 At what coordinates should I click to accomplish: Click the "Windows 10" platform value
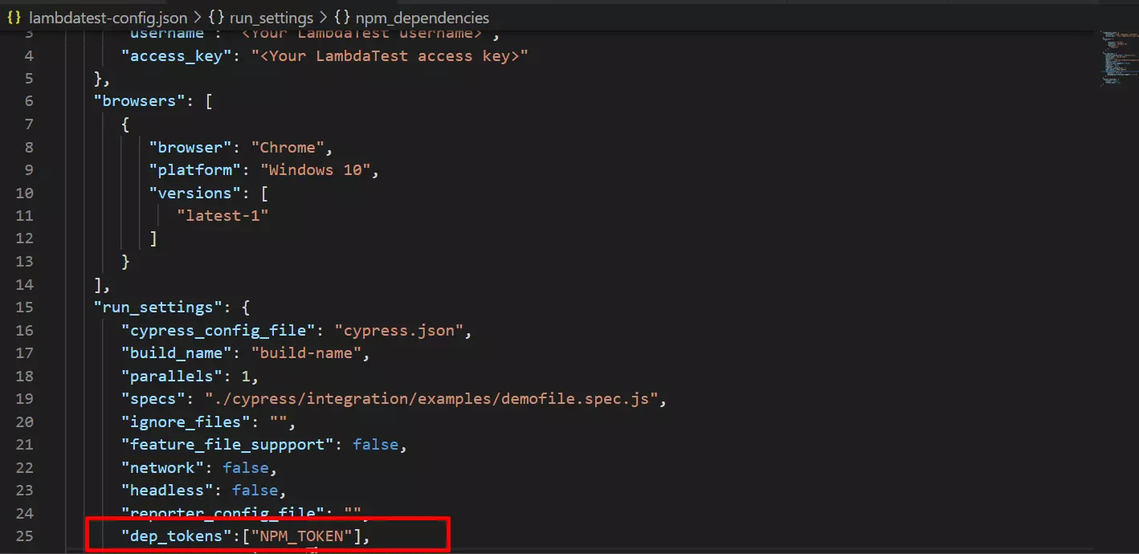click(319, 170)
